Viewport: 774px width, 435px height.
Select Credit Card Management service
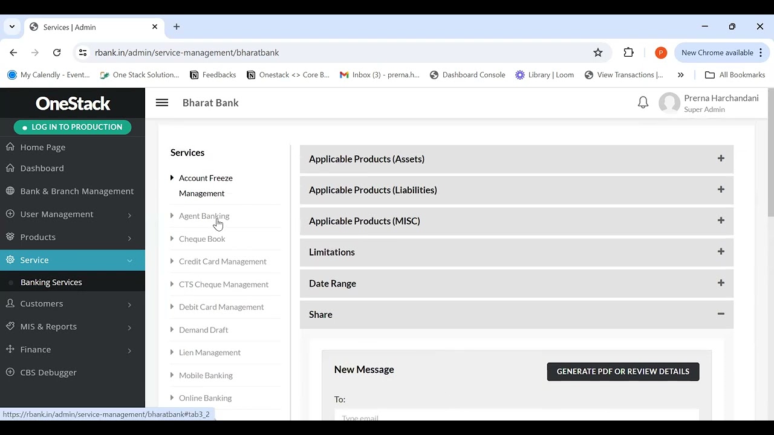(x=223, y=262)
